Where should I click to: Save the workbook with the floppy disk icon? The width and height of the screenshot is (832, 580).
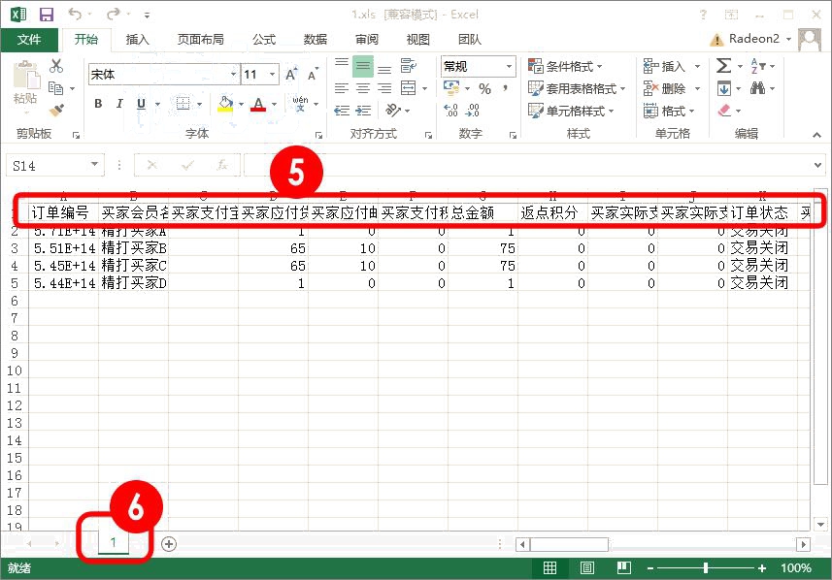tap(47, 16)
